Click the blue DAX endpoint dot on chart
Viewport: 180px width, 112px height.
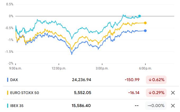[x=145, y=31]
